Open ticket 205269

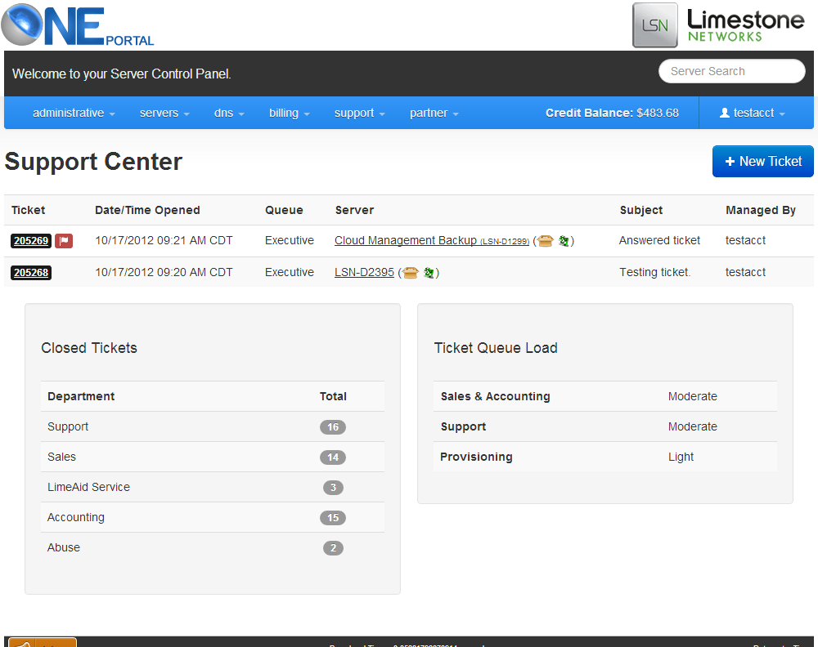click(31, 241)
